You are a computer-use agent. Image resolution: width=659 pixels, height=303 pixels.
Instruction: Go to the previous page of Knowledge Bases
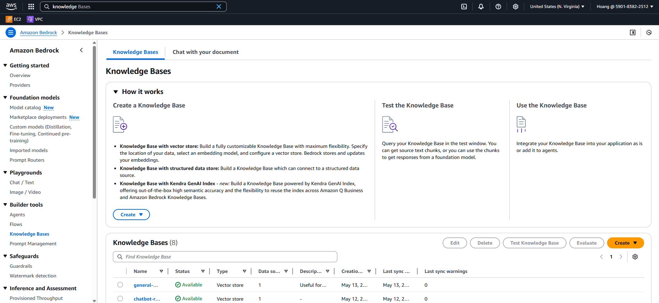pyautogui.click(x=602, y=257)
